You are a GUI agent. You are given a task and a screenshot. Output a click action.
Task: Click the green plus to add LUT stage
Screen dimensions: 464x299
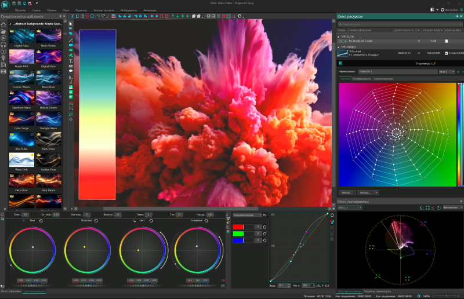click(x=458, y=72)
